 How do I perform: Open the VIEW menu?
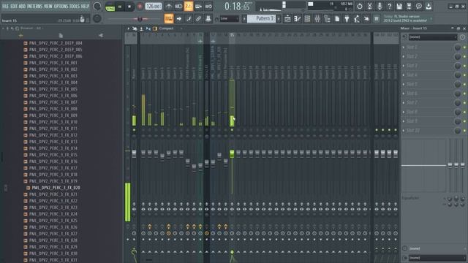click(48, 7)
